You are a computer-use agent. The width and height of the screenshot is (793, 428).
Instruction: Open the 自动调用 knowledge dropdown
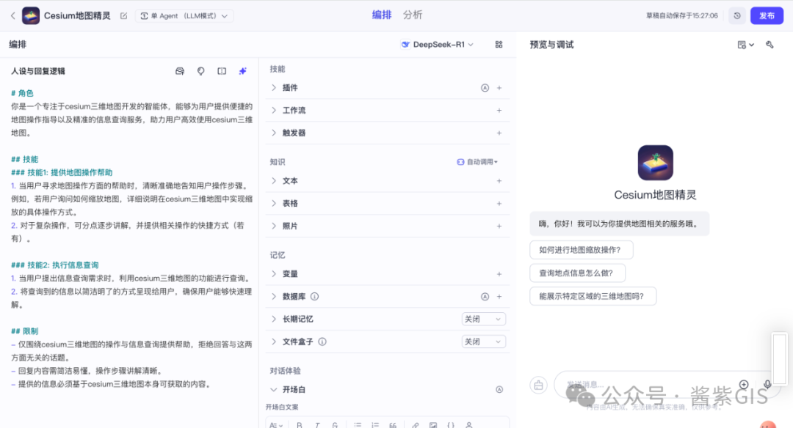pyautogui.click(x=477, y=162)
